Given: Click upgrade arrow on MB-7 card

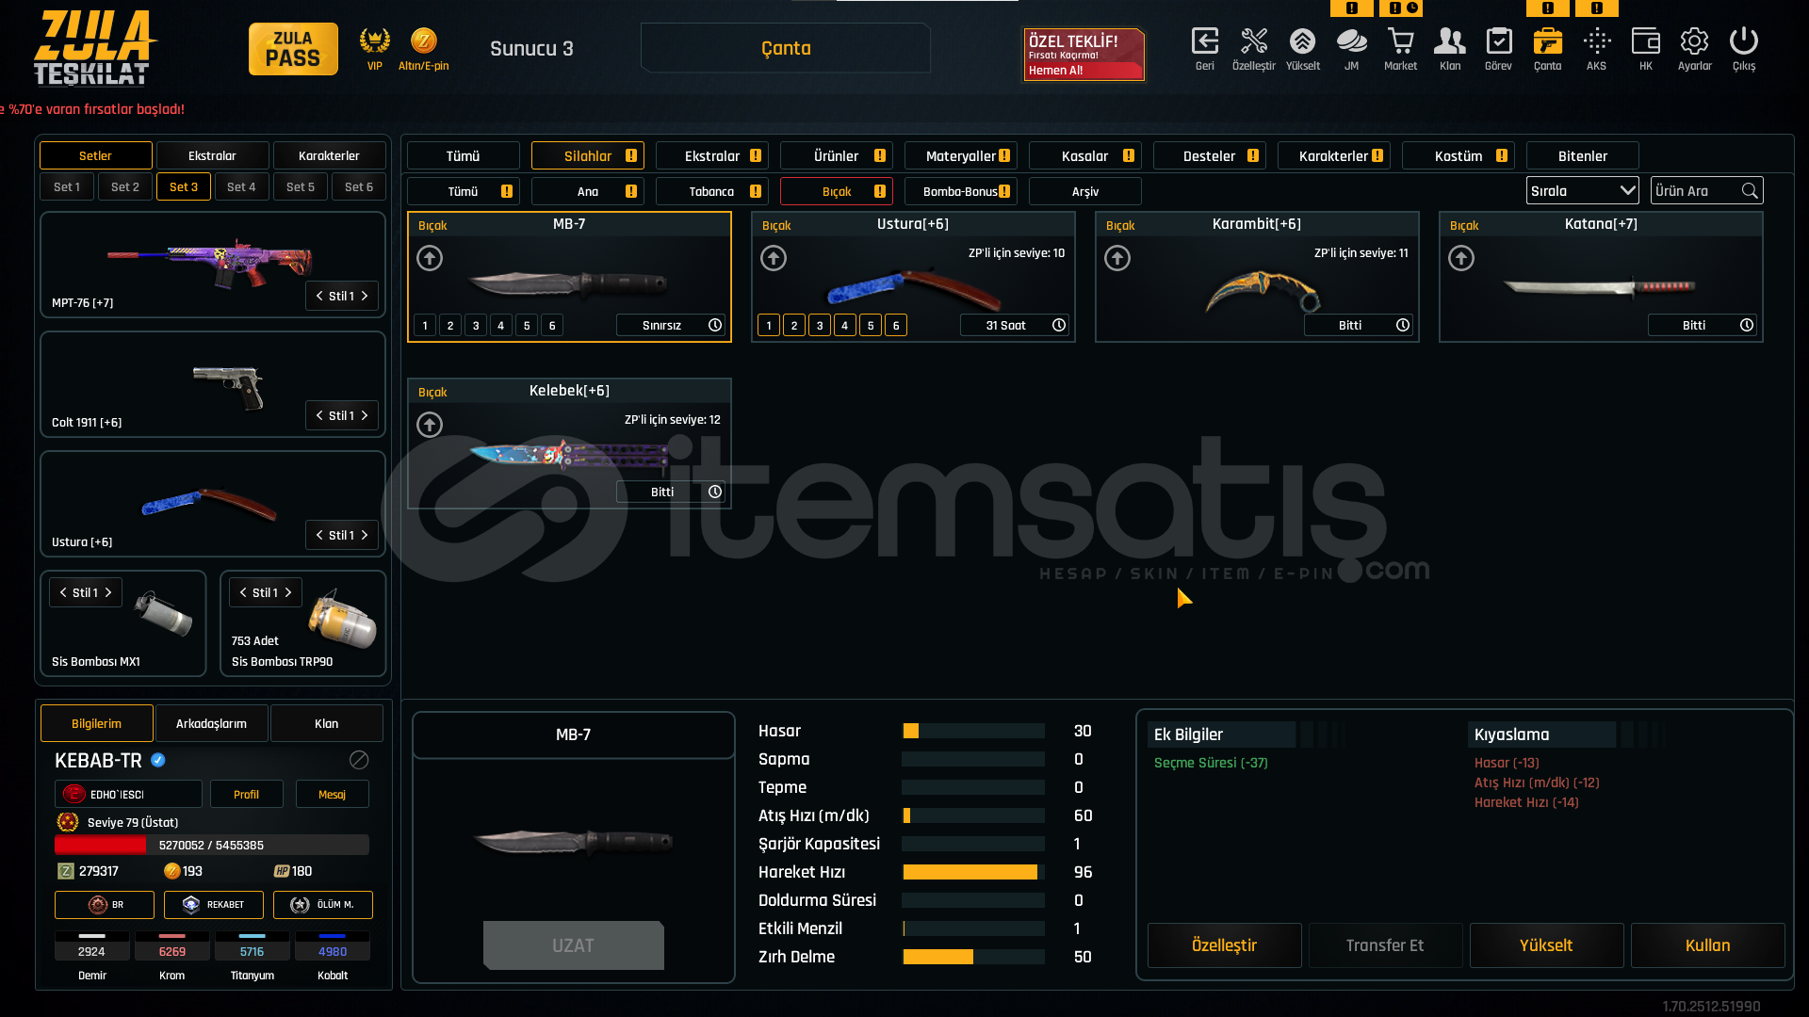Looking at the screenshot, I should point(430,258).
